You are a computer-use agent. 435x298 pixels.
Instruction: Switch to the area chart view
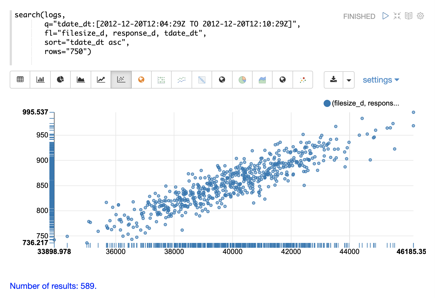81,80
